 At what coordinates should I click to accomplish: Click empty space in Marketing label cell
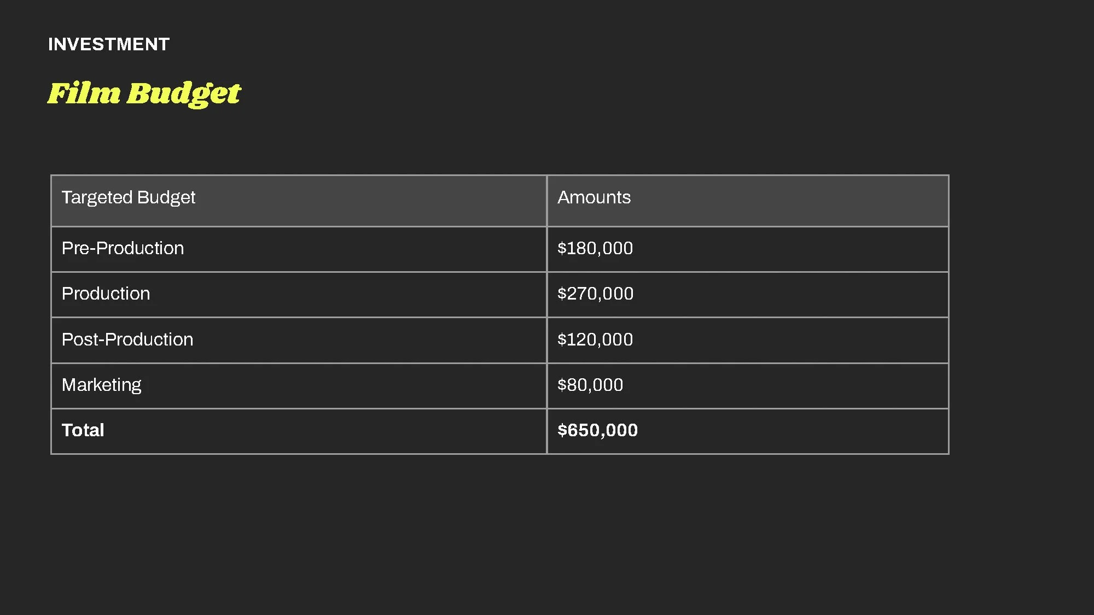[345, 386]
